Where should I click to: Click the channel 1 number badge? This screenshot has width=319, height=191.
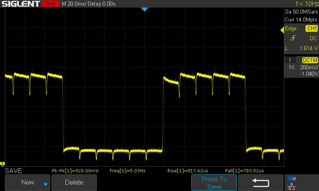tap(290, 60)
